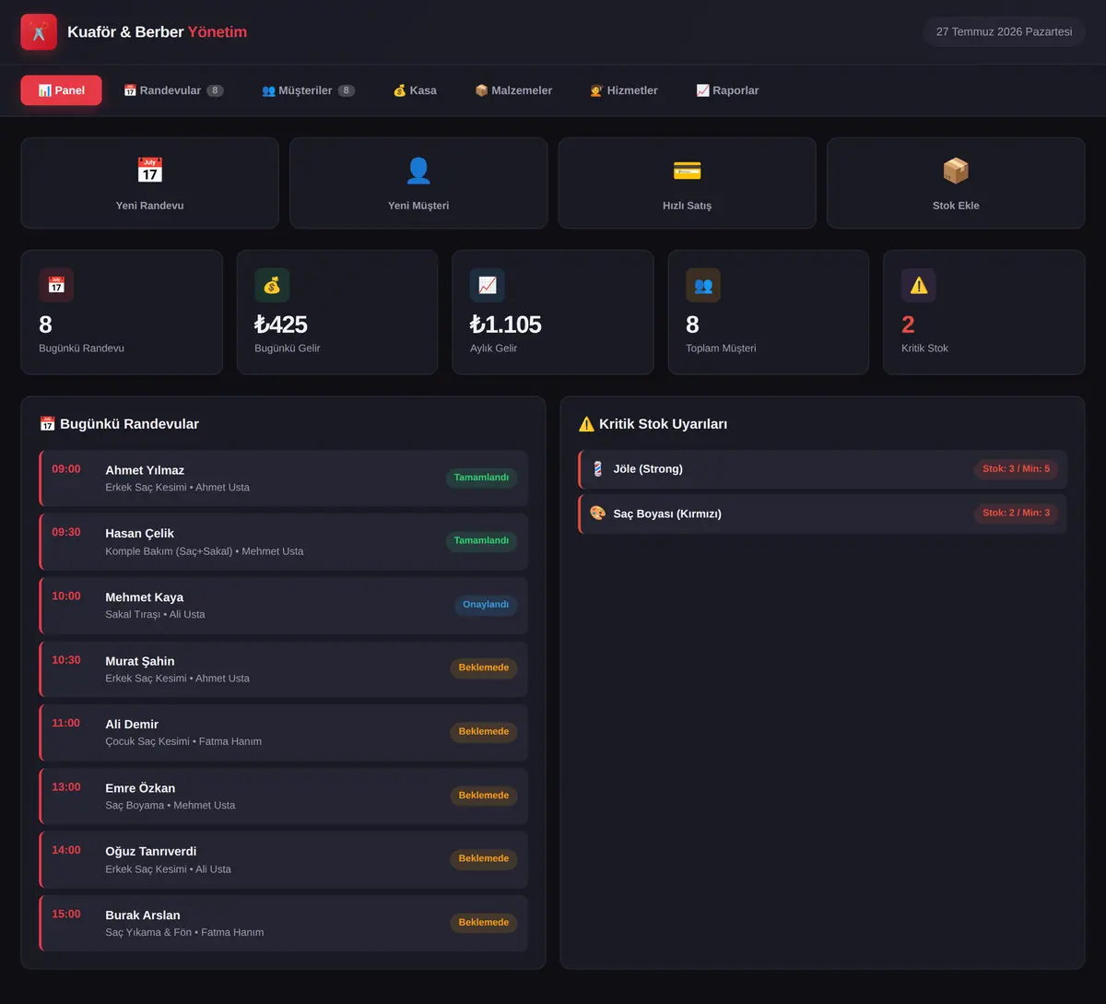The height and width of the screenshot is (1004, 1106).
Task: Click the barber pole icon beside Jöle (Strong)
Action: coord(597,469)
